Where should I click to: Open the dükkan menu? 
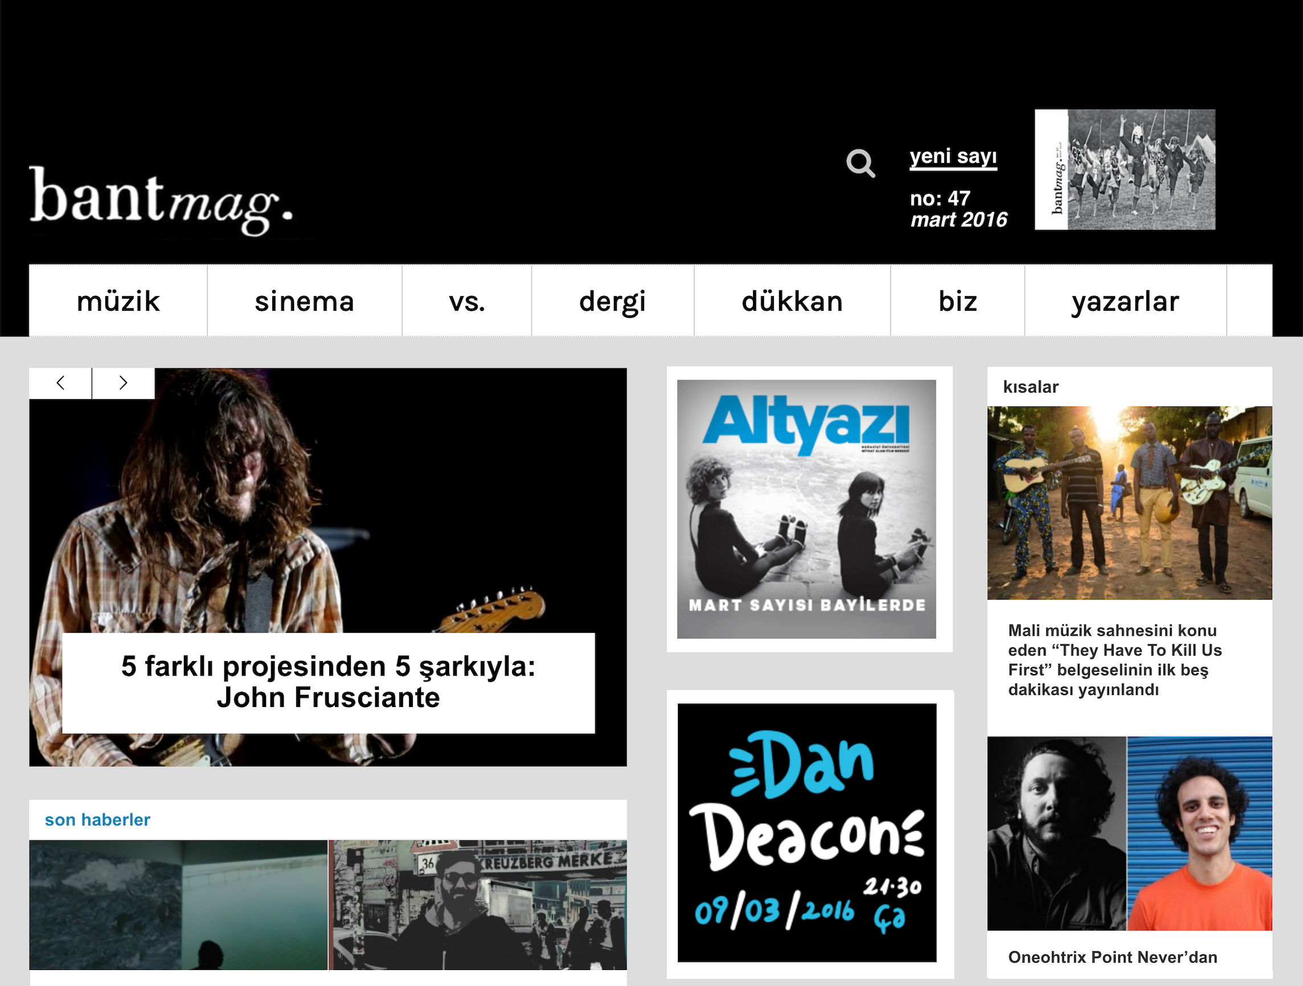coord(792,301)
